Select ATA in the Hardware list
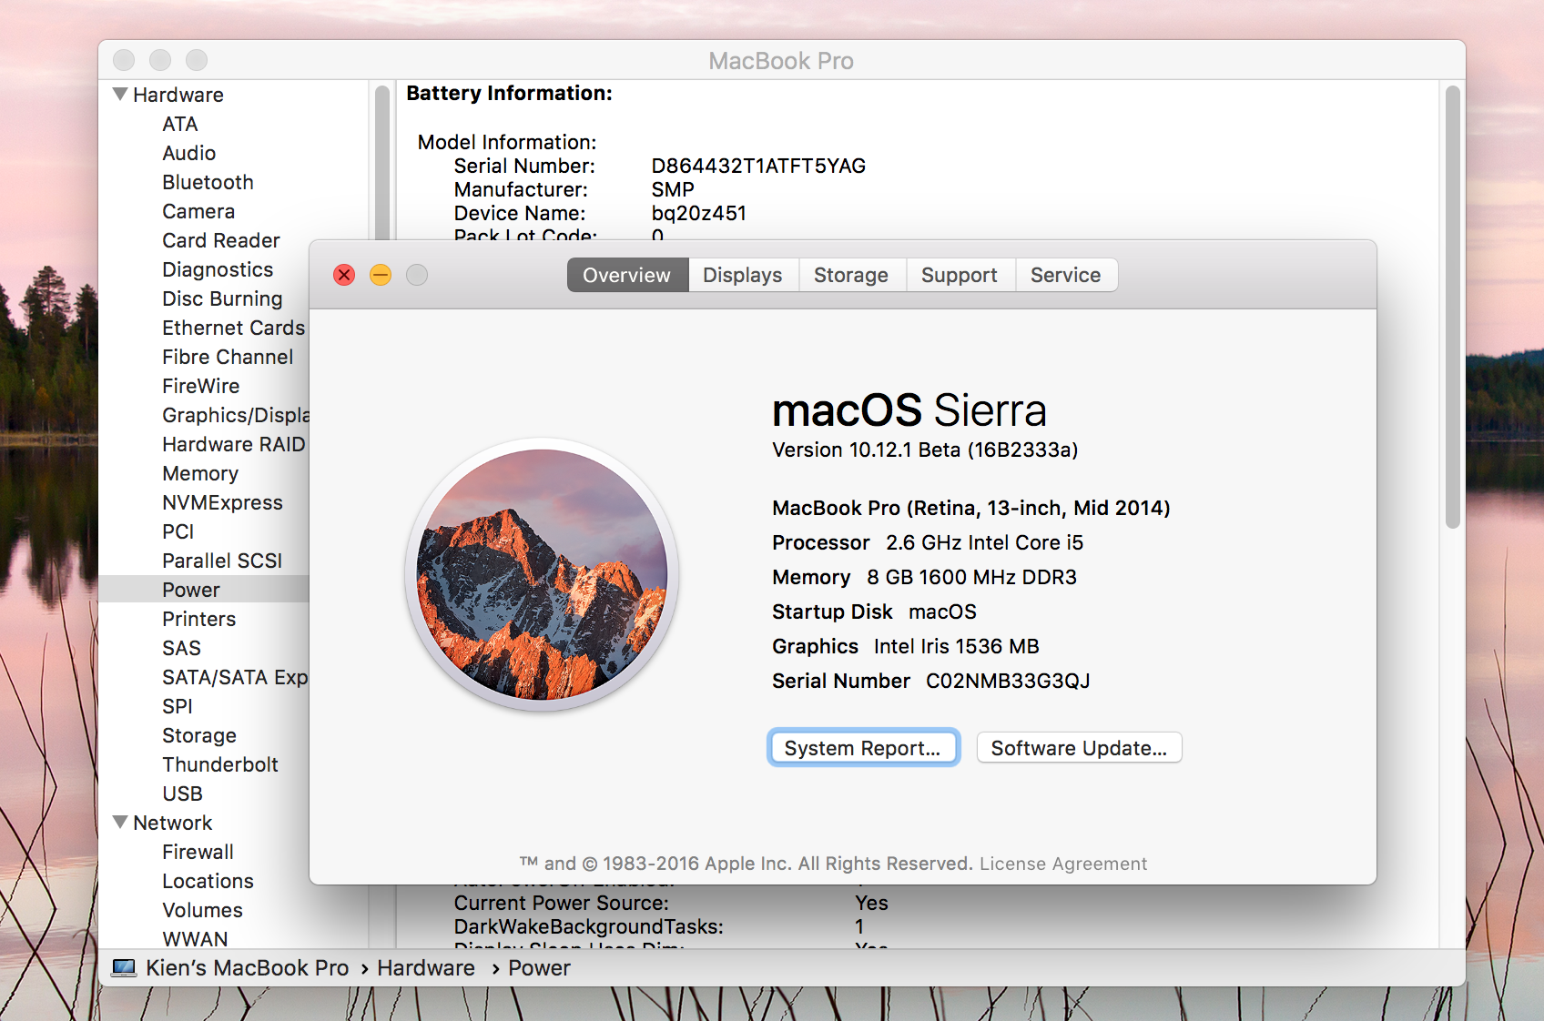The height and width of the screenshot is (1021, 1544). [x=180, y=124]
